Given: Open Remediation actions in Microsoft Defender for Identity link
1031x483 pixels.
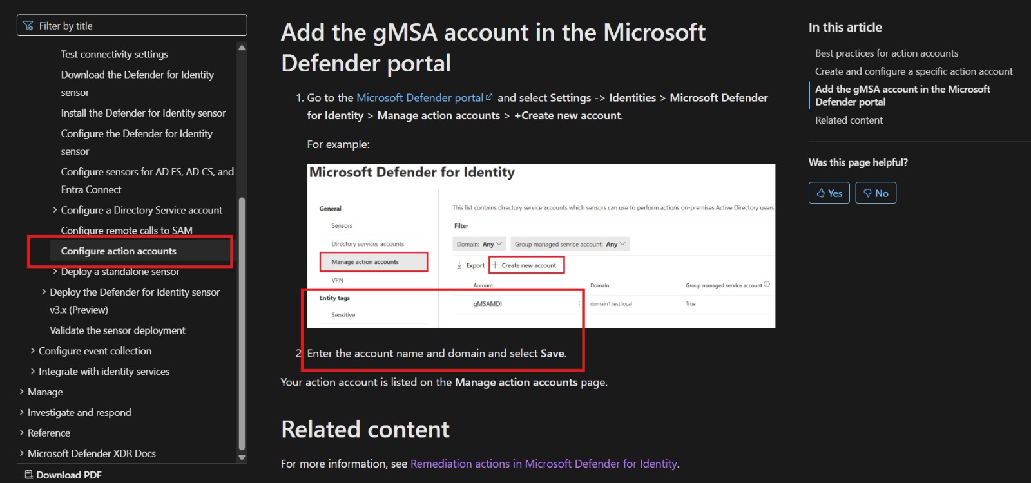Looking at the screenshot, I should 544,464.
